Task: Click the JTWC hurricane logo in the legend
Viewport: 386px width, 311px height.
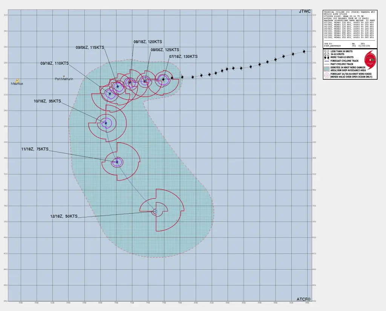Action: click(371, 59)
